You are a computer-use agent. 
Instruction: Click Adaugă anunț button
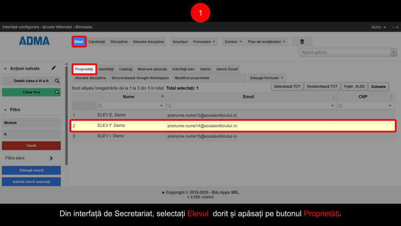click(x=31, y=170)
